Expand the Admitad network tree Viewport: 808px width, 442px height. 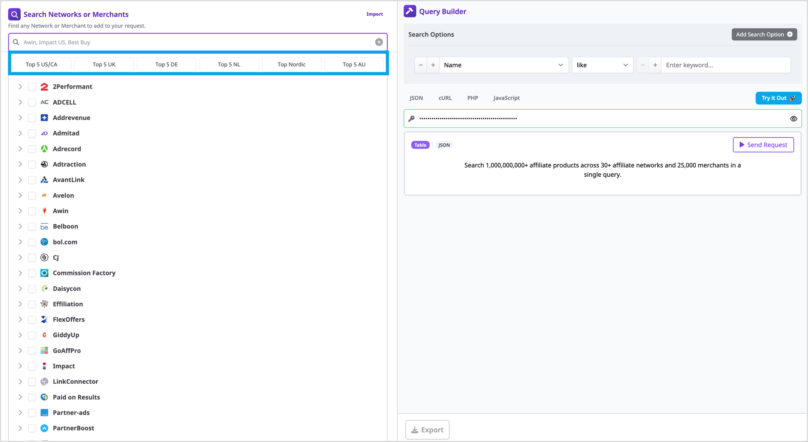click(20, 133)
